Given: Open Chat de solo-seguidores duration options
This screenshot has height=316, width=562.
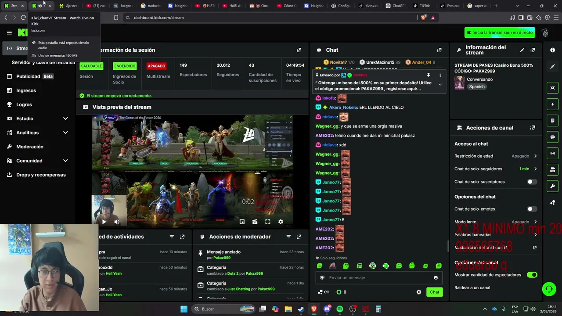Looking at the screenshot, I should [x=496, y=169].
